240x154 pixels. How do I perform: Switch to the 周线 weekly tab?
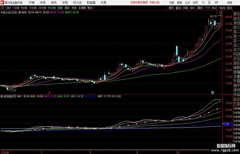pyautogui.click(x=67, y=8)
